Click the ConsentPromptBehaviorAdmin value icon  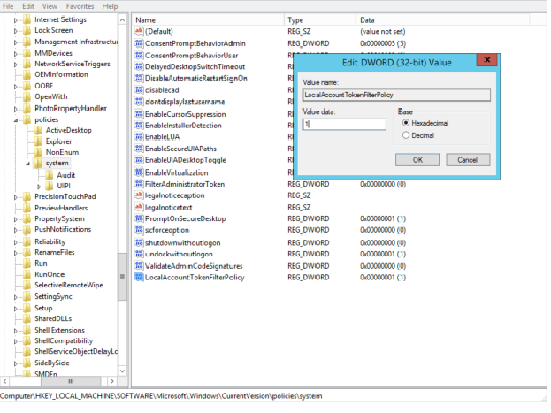(x=138, y=42)
